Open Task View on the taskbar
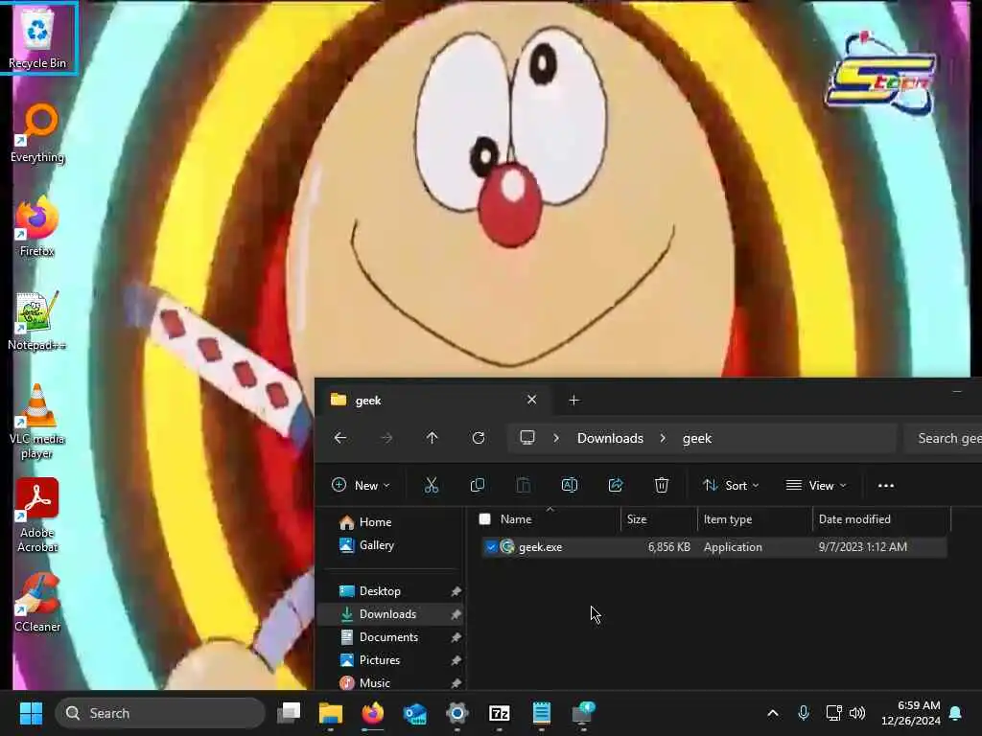 coord(289,713)
